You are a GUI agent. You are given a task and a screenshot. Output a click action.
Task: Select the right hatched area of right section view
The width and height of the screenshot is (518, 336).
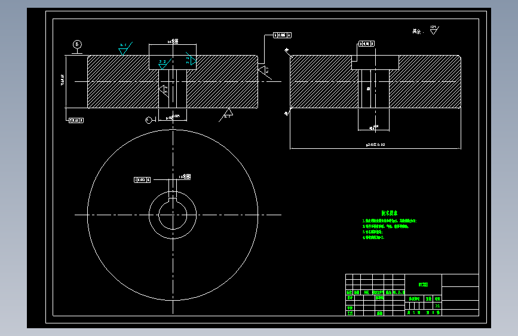[425, 82]
